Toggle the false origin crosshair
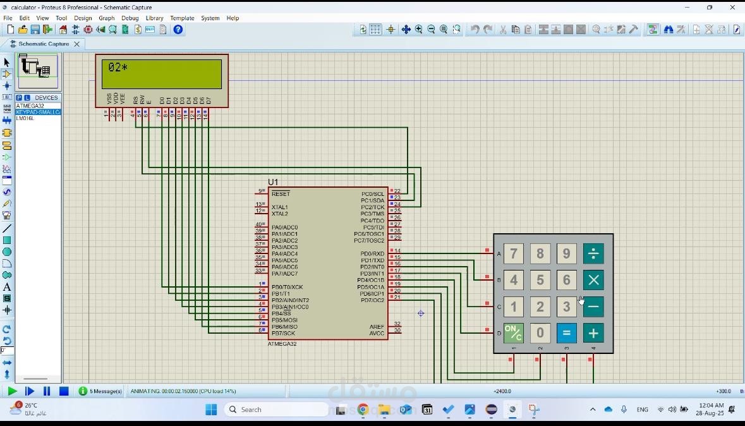745x426 pixels. click(x=391, y=30)
